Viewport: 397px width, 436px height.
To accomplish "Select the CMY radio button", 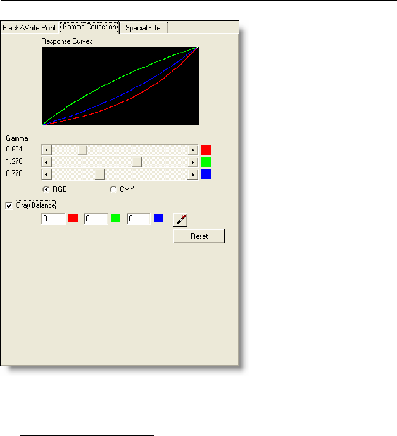I will coord(113,189).
